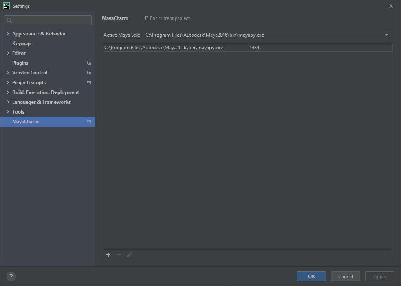Viewport: 401px width, 286px height.
Task: Click the icon next to For current project
Action: pos(146,18)
